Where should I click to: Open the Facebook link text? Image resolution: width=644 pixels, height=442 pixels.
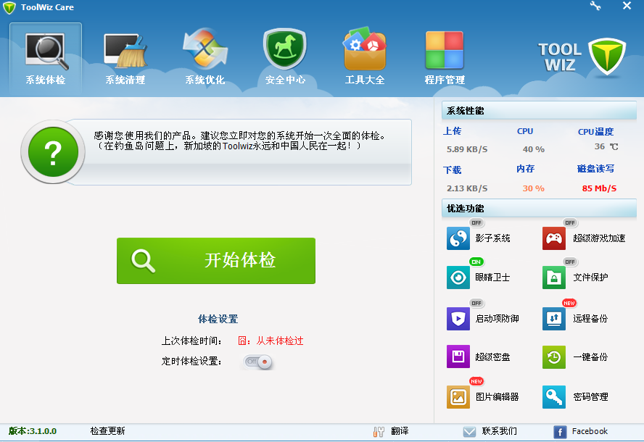pyautogui.click(x=590, y=431)
